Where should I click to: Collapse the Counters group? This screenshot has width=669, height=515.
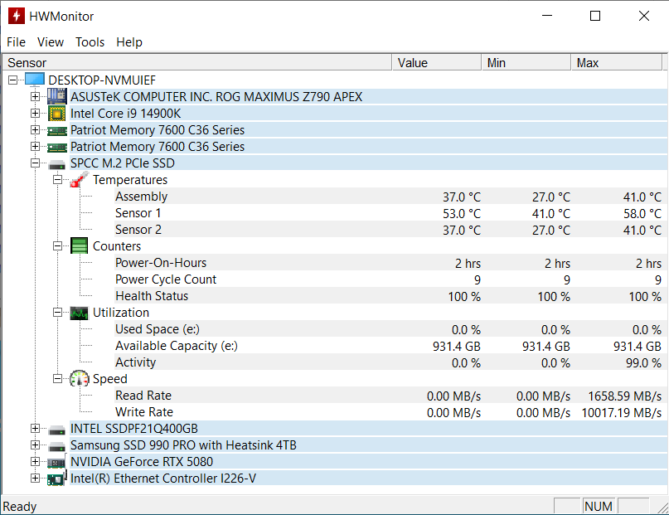point(57,245)
